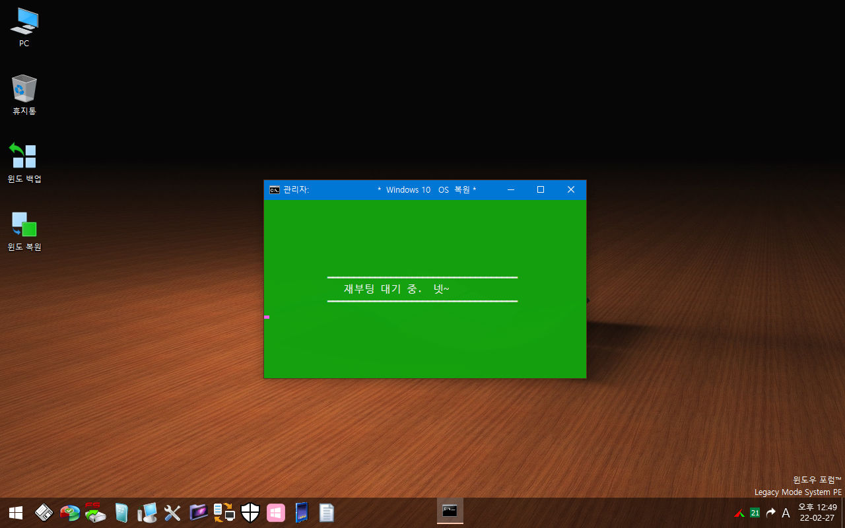Open the FS drive tool taskbar icon
This screenshot has height=528, width=845.
point(95,513)
